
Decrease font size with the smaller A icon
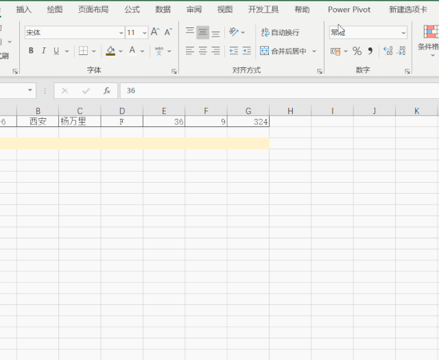pos(167,32)
